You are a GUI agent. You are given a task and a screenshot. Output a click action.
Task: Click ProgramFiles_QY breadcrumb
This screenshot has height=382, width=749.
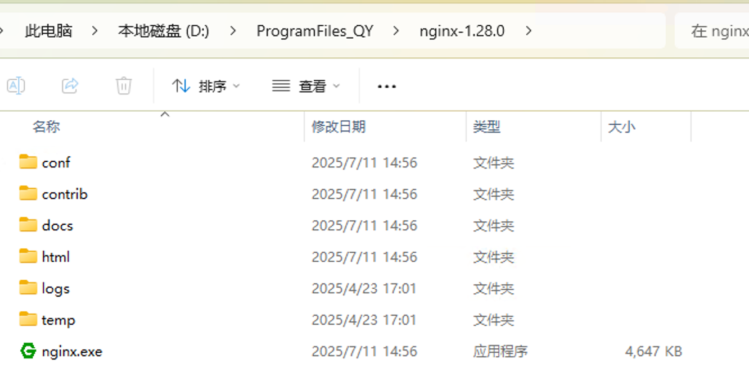click(x=315, y=31)
